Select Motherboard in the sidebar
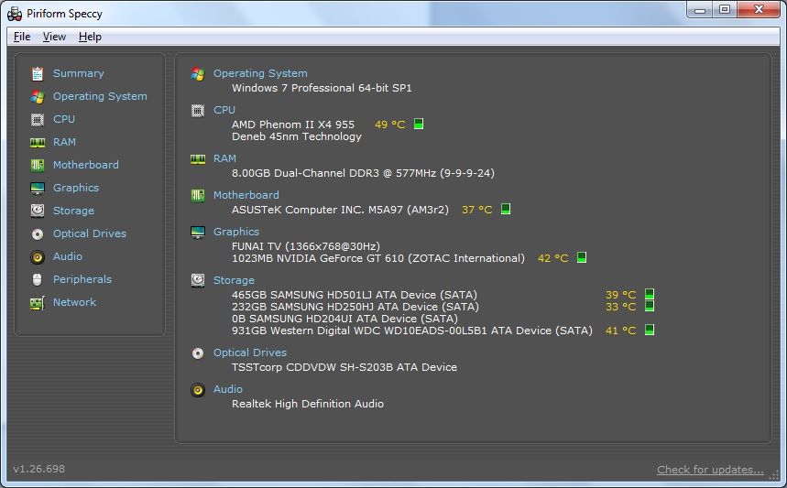The image size is (787, 488). coord(86,165)
